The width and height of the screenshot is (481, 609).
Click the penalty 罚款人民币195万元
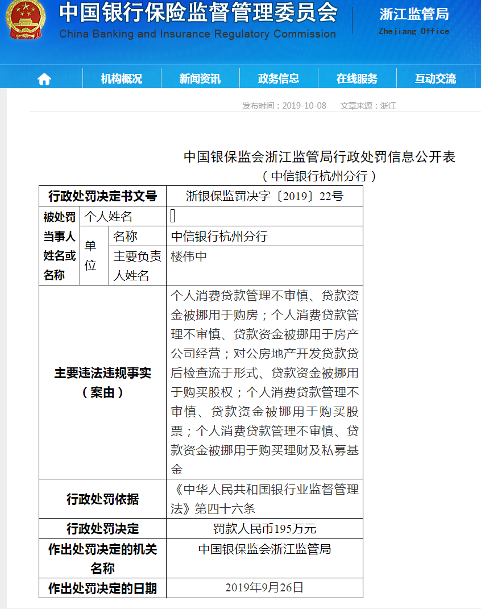pyautogui.click(x=264, y=529)
